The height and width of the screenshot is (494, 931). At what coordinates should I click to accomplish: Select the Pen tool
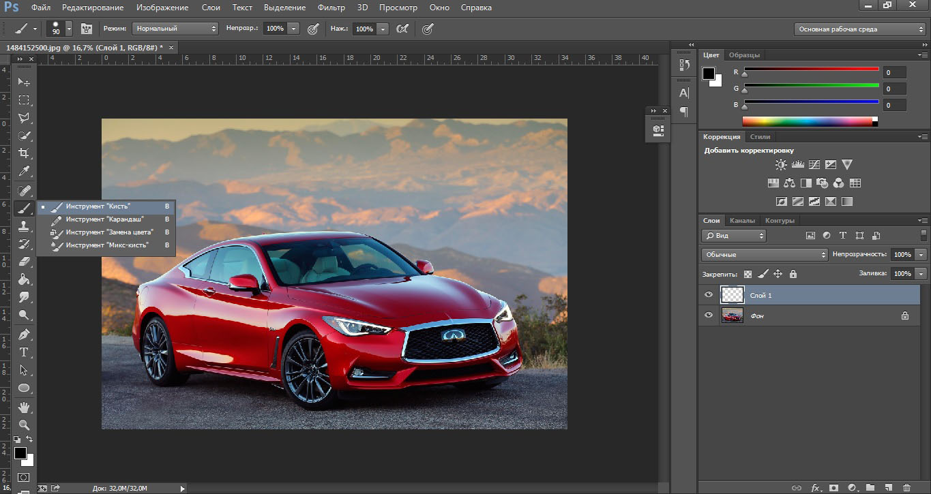24,334
